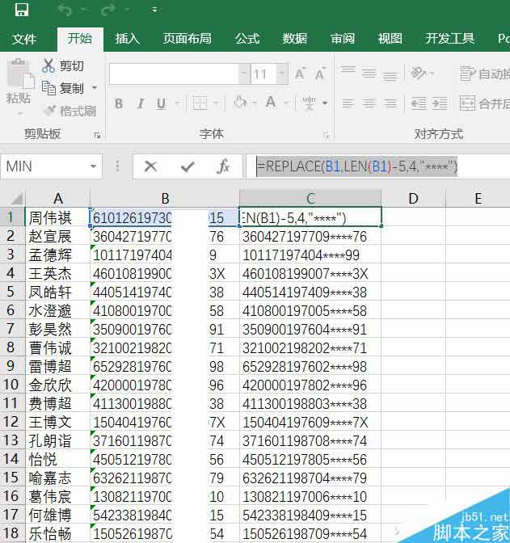Toggle Bold formatting
510x543 pixels.
tap(119, 103)
